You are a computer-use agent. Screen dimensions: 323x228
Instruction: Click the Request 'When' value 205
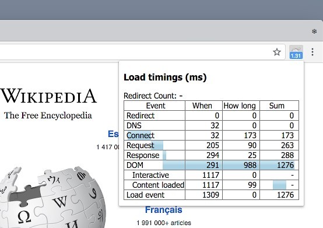click(x=213, y=145)
